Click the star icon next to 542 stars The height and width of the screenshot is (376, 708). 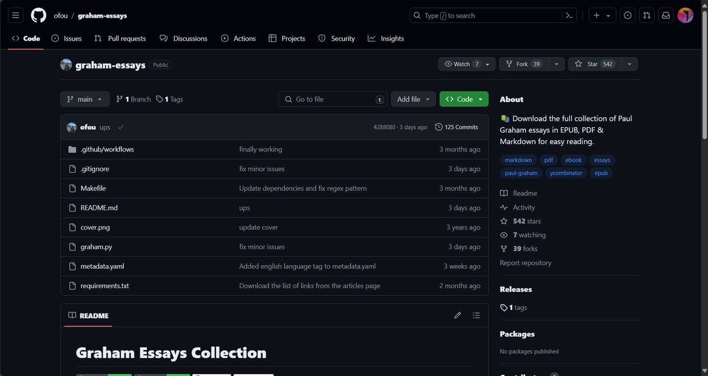coord(504,221)
